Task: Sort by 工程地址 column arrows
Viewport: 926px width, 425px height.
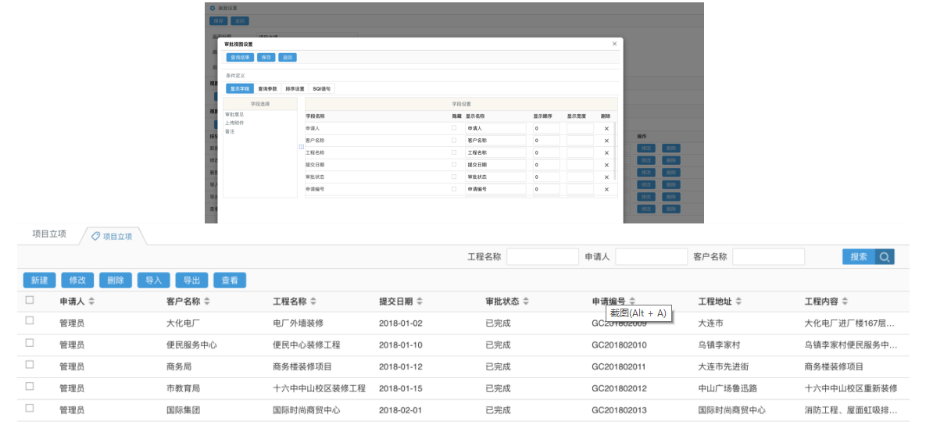Action: tap(738, 302)
